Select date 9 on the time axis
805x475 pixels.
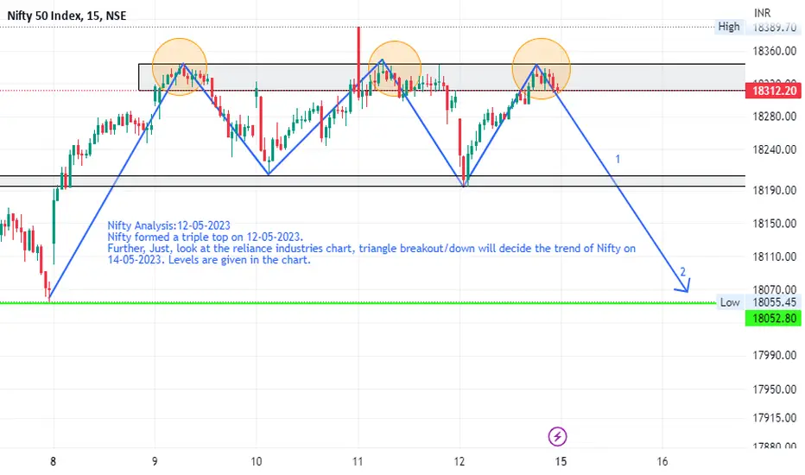(x=155, y=461)
